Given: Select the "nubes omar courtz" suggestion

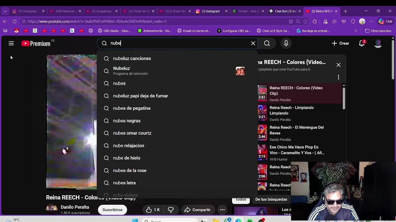Looking at the screenshot, I should point(177,133).
